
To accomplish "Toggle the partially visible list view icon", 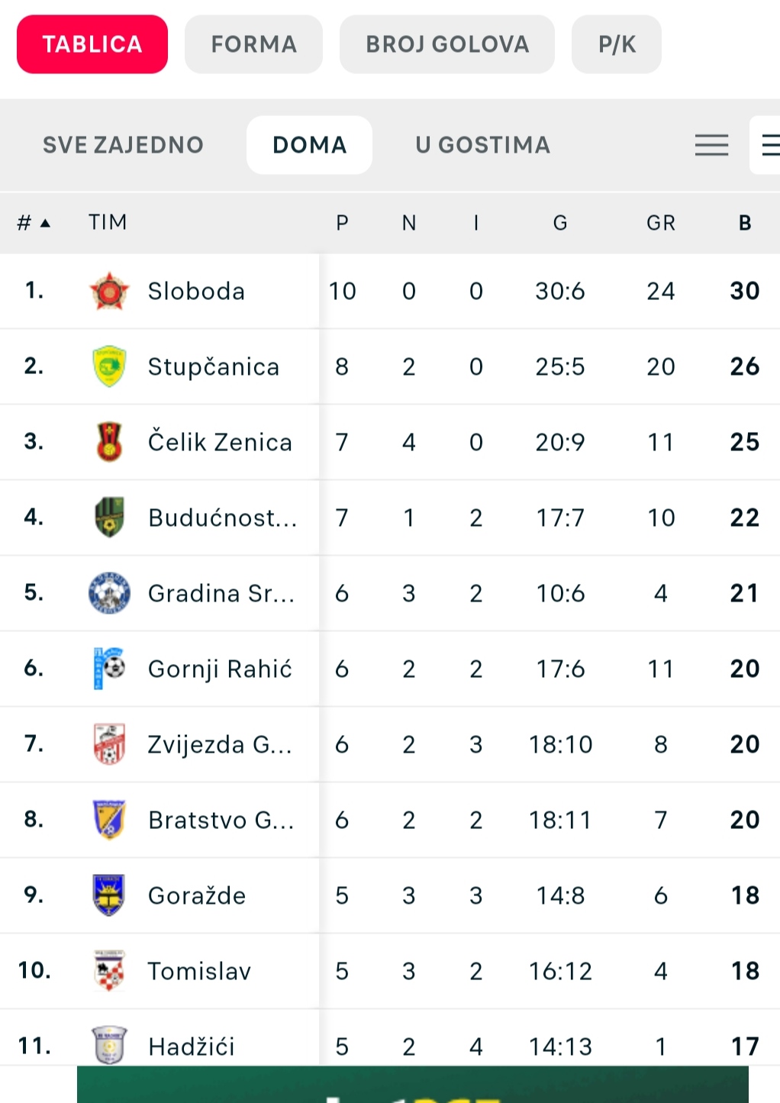I will tap(766, 145).
